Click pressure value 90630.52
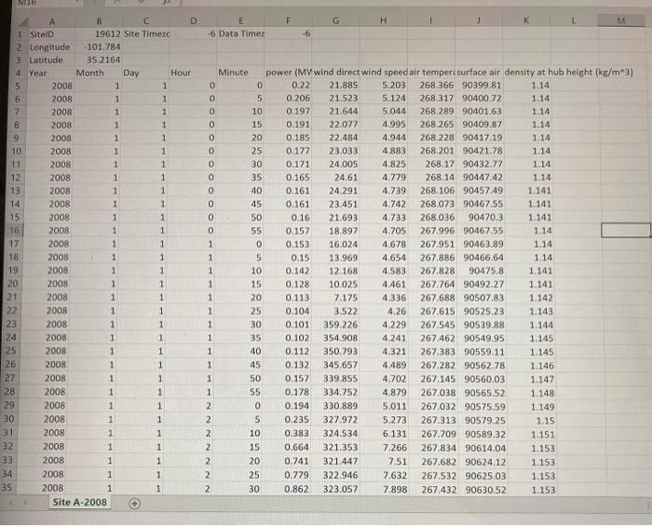This screenshot has height=526, width=652. (482, 490)
